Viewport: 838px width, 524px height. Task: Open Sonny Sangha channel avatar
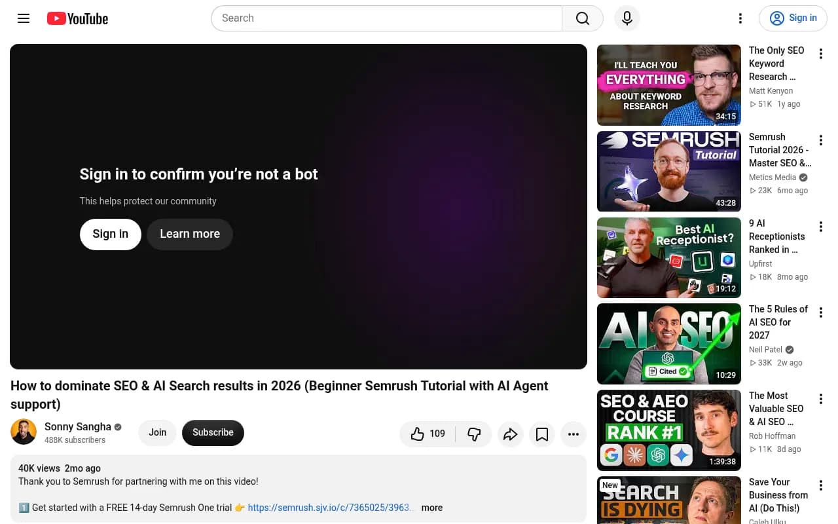[x=24, y=432]
